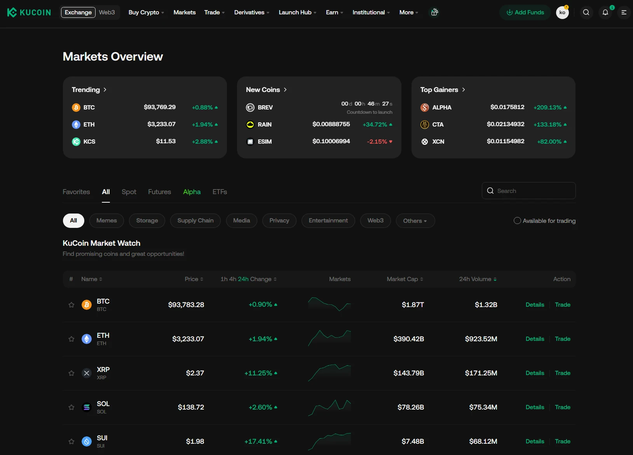633x455 pixels.
Task: Switch to the ETFs tab
Action: coord(220,192)
